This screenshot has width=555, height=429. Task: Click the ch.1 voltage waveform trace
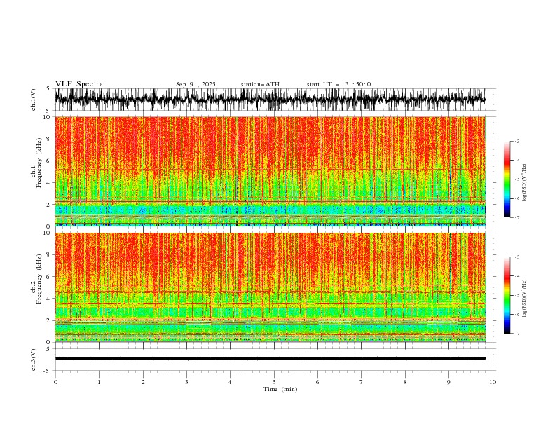(270, 100)
